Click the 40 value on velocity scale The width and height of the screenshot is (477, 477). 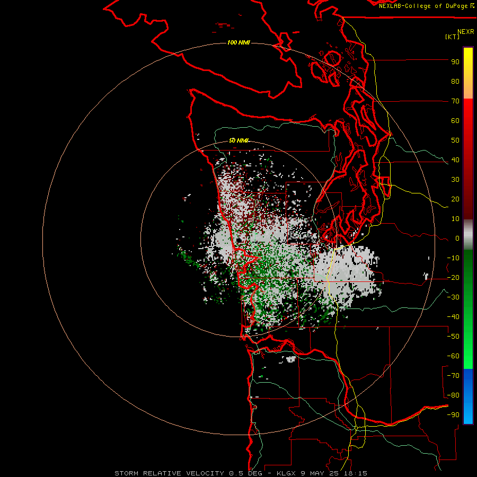click(455, 160)
